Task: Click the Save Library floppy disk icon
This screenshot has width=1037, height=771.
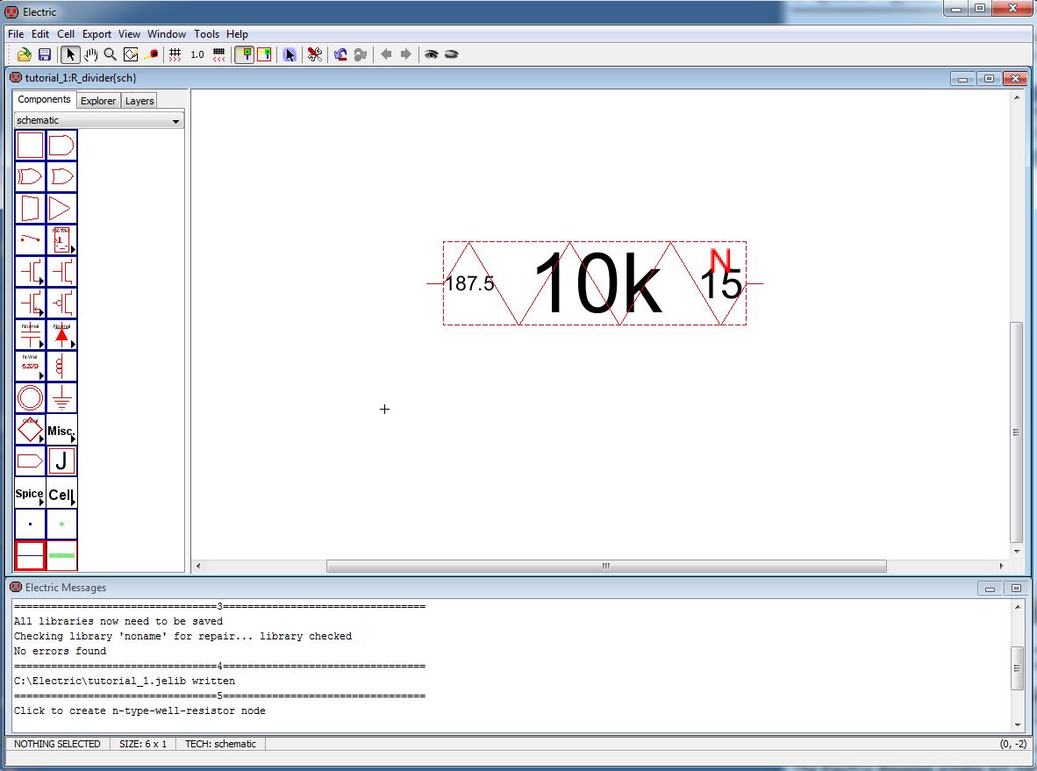Action: 44,54
